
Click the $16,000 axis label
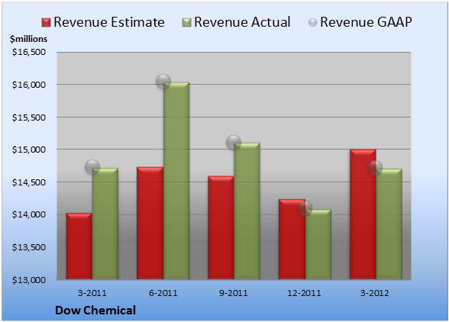[x=29, y=85]
